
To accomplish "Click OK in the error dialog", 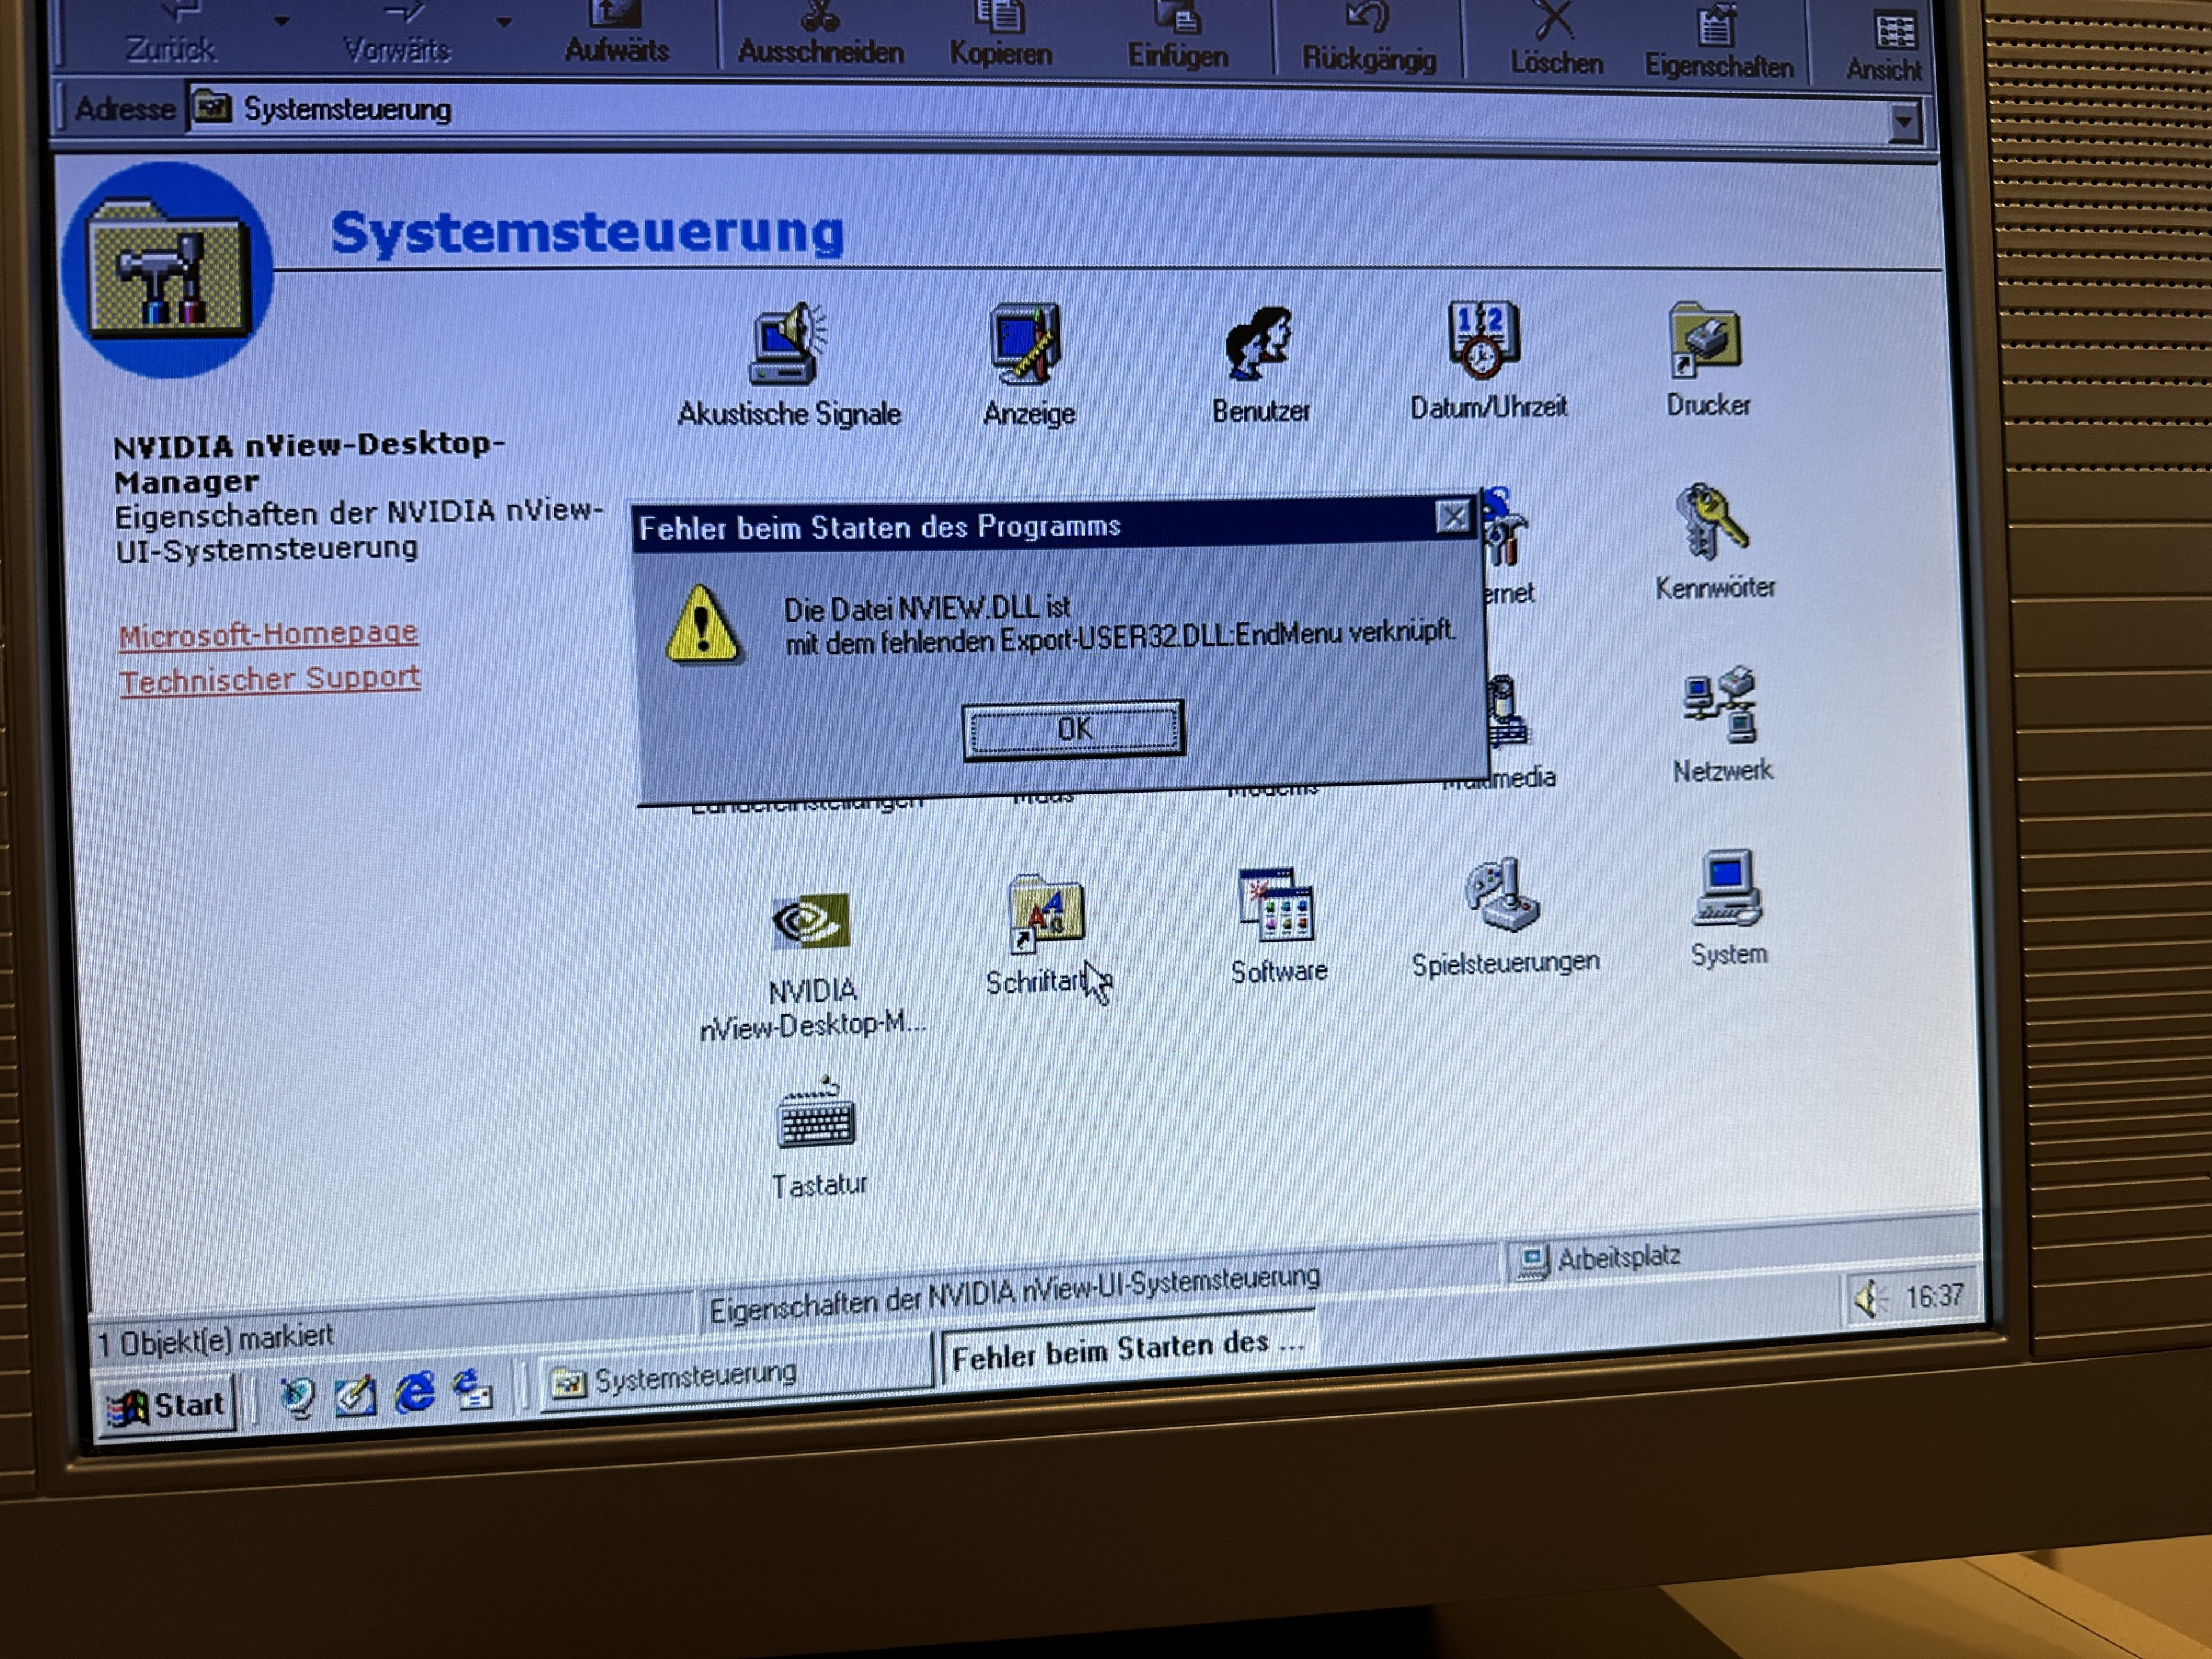I will (x=1073, y=729).
